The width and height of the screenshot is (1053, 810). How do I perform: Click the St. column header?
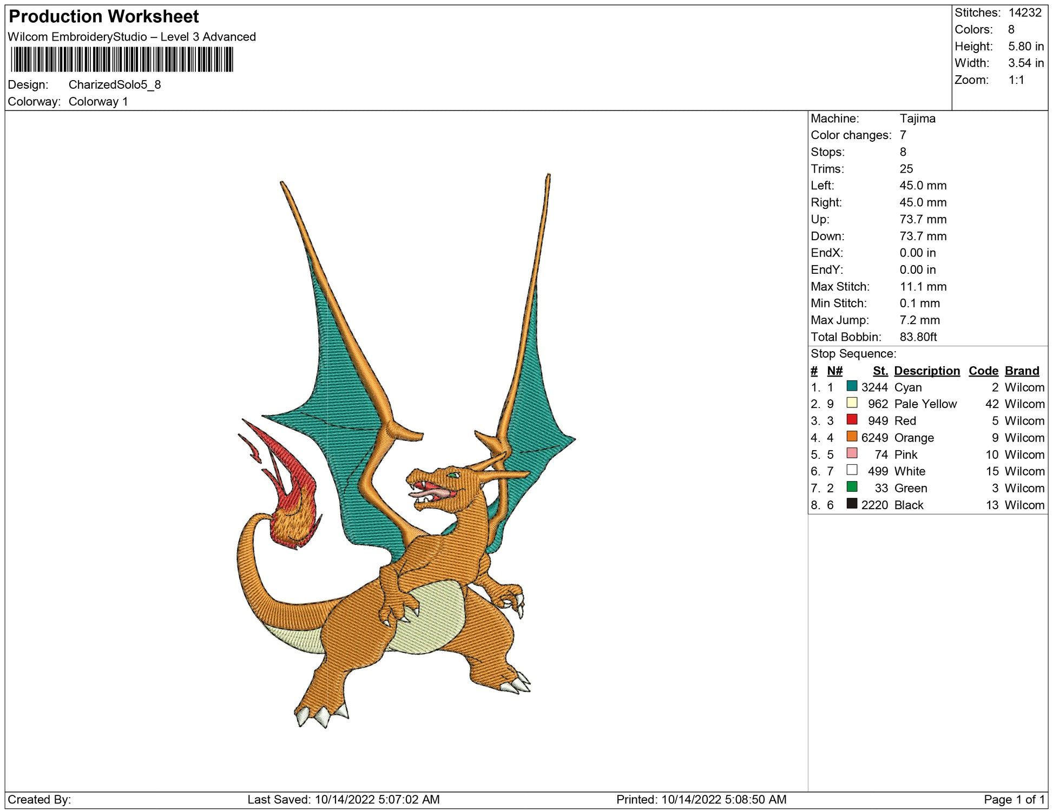880,371
